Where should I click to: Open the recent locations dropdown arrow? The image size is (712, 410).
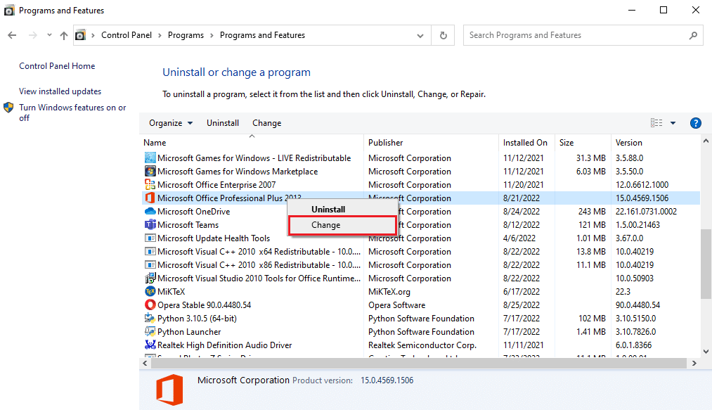point(49,35)
